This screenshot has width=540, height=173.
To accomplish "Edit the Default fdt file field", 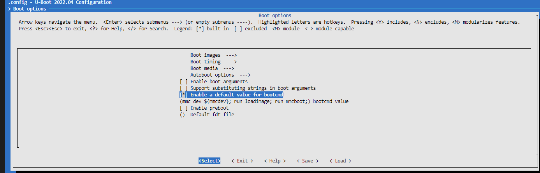I will coord(207,115).
